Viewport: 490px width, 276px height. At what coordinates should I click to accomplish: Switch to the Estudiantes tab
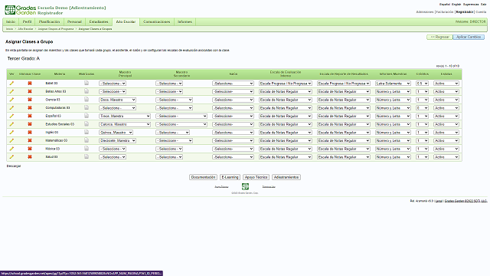[99, 22]
